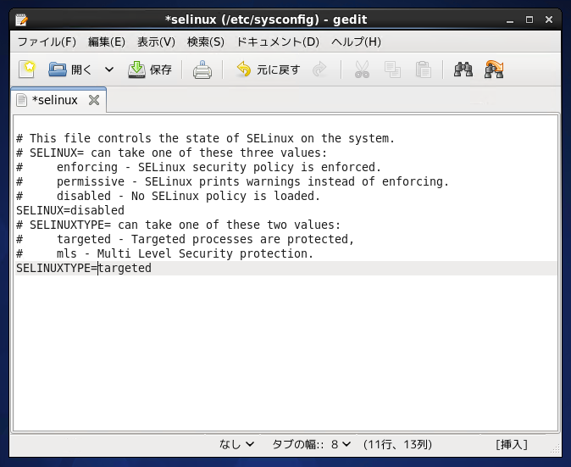Click the SELINUX=disabled line
Image resolution: width=571 pixels, height=467 pixels.
(70, 210)
